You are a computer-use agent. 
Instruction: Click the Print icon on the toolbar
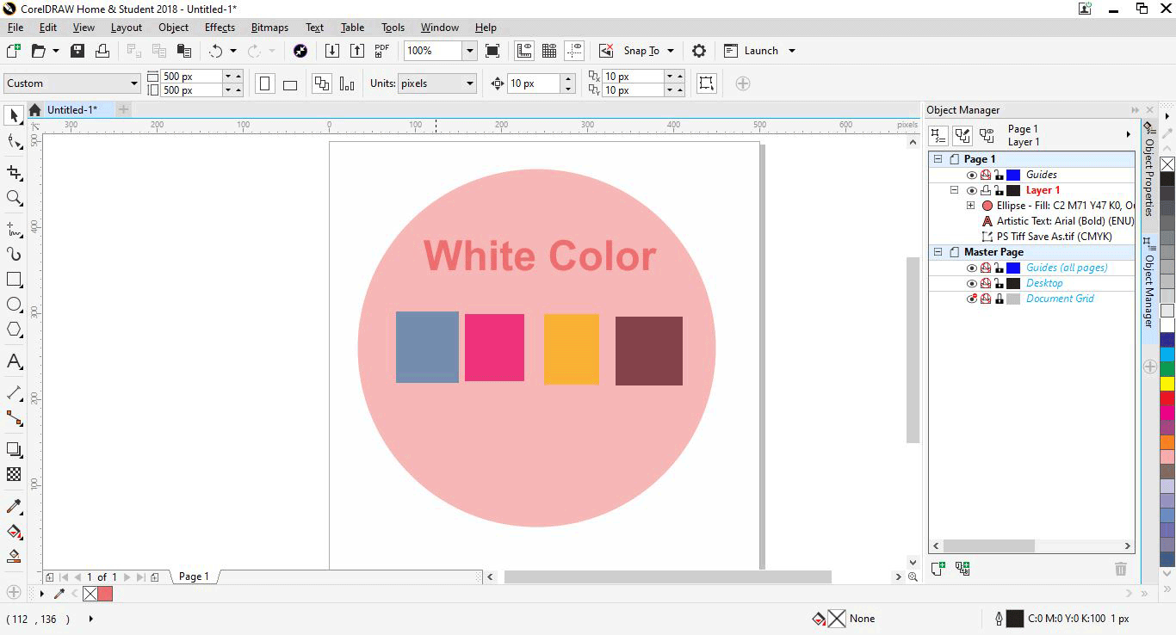click(x=102, y=50)
